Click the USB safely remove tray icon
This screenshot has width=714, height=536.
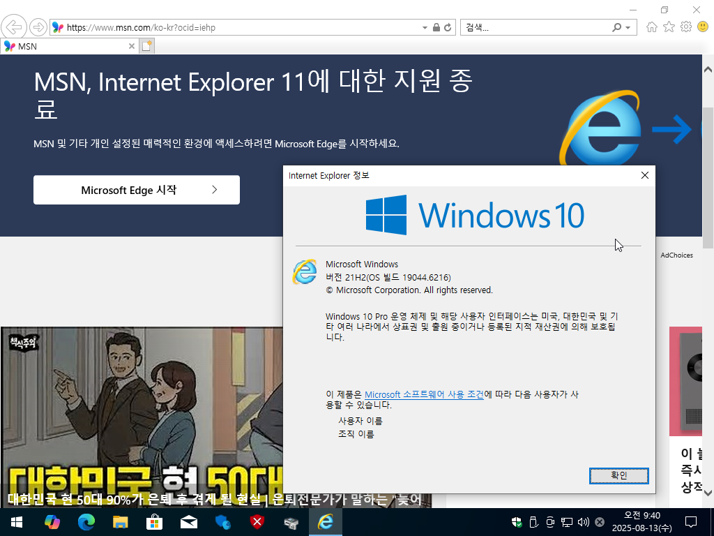click(x=533, y=522)
